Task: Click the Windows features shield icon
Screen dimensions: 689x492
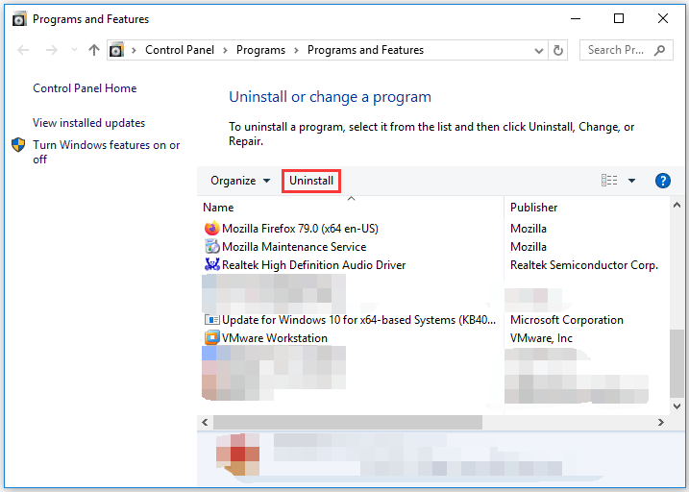Action: (18, 144)
